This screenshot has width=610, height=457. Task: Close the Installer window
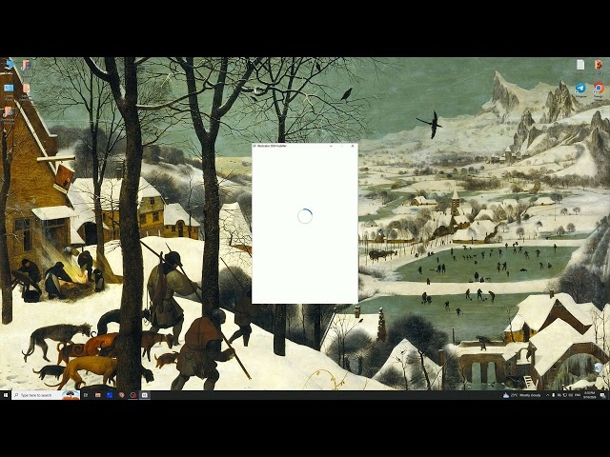[353, 146]
